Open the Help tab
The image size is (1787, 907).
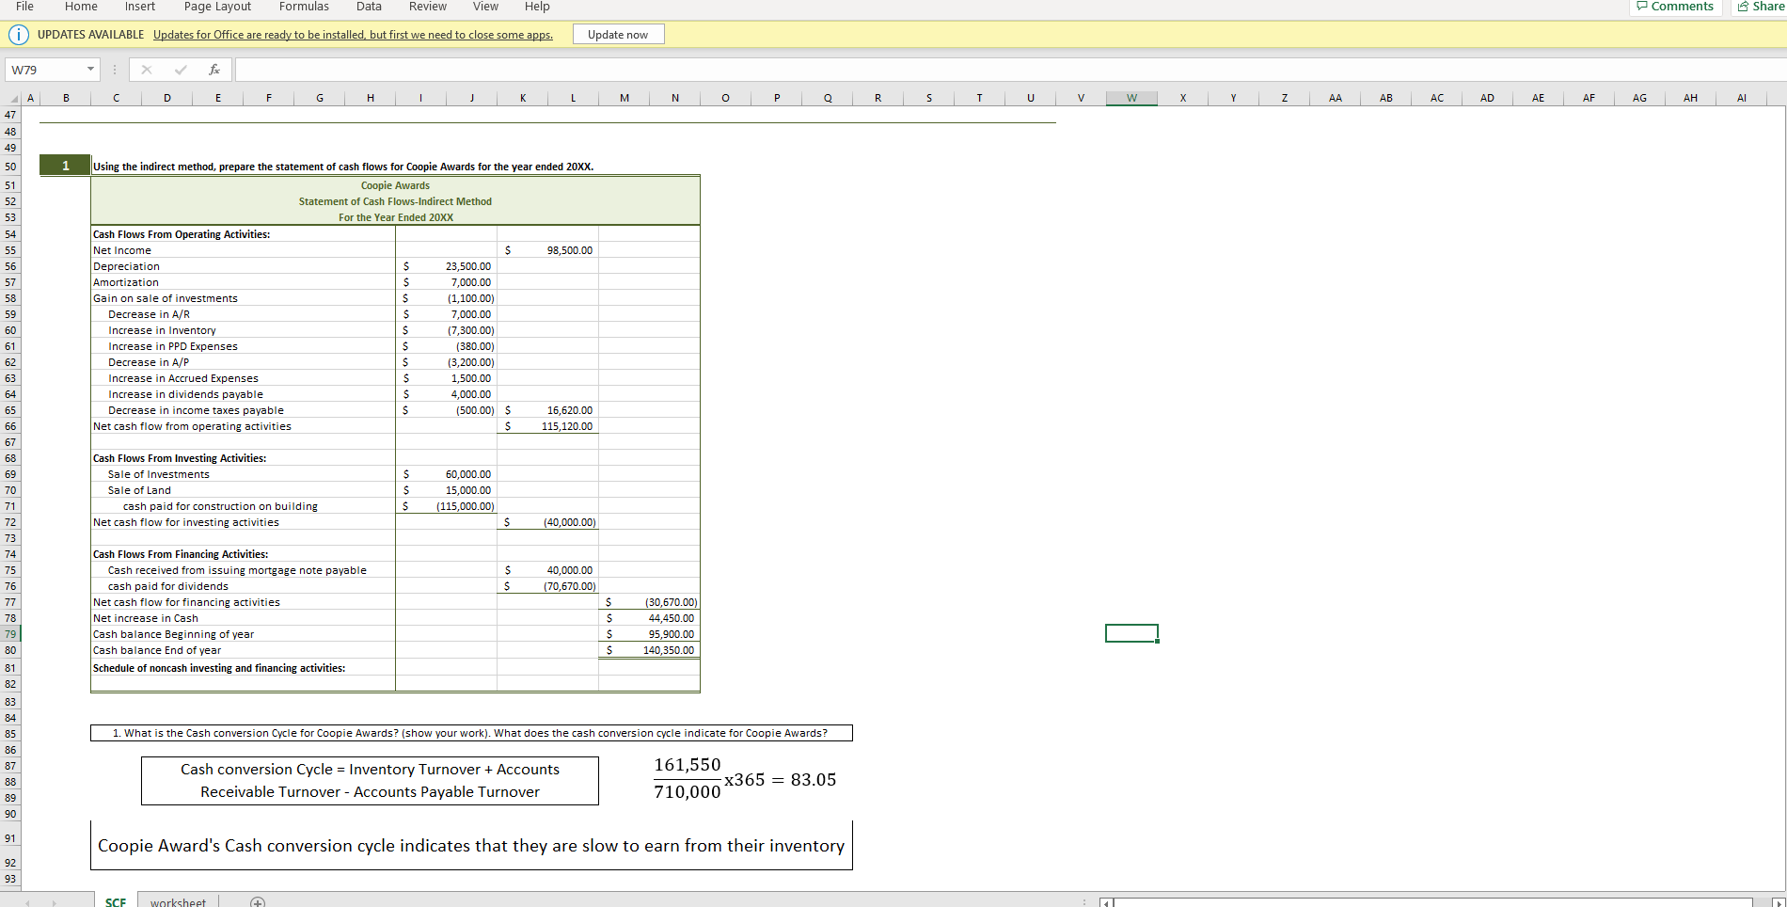coord(537,7)
